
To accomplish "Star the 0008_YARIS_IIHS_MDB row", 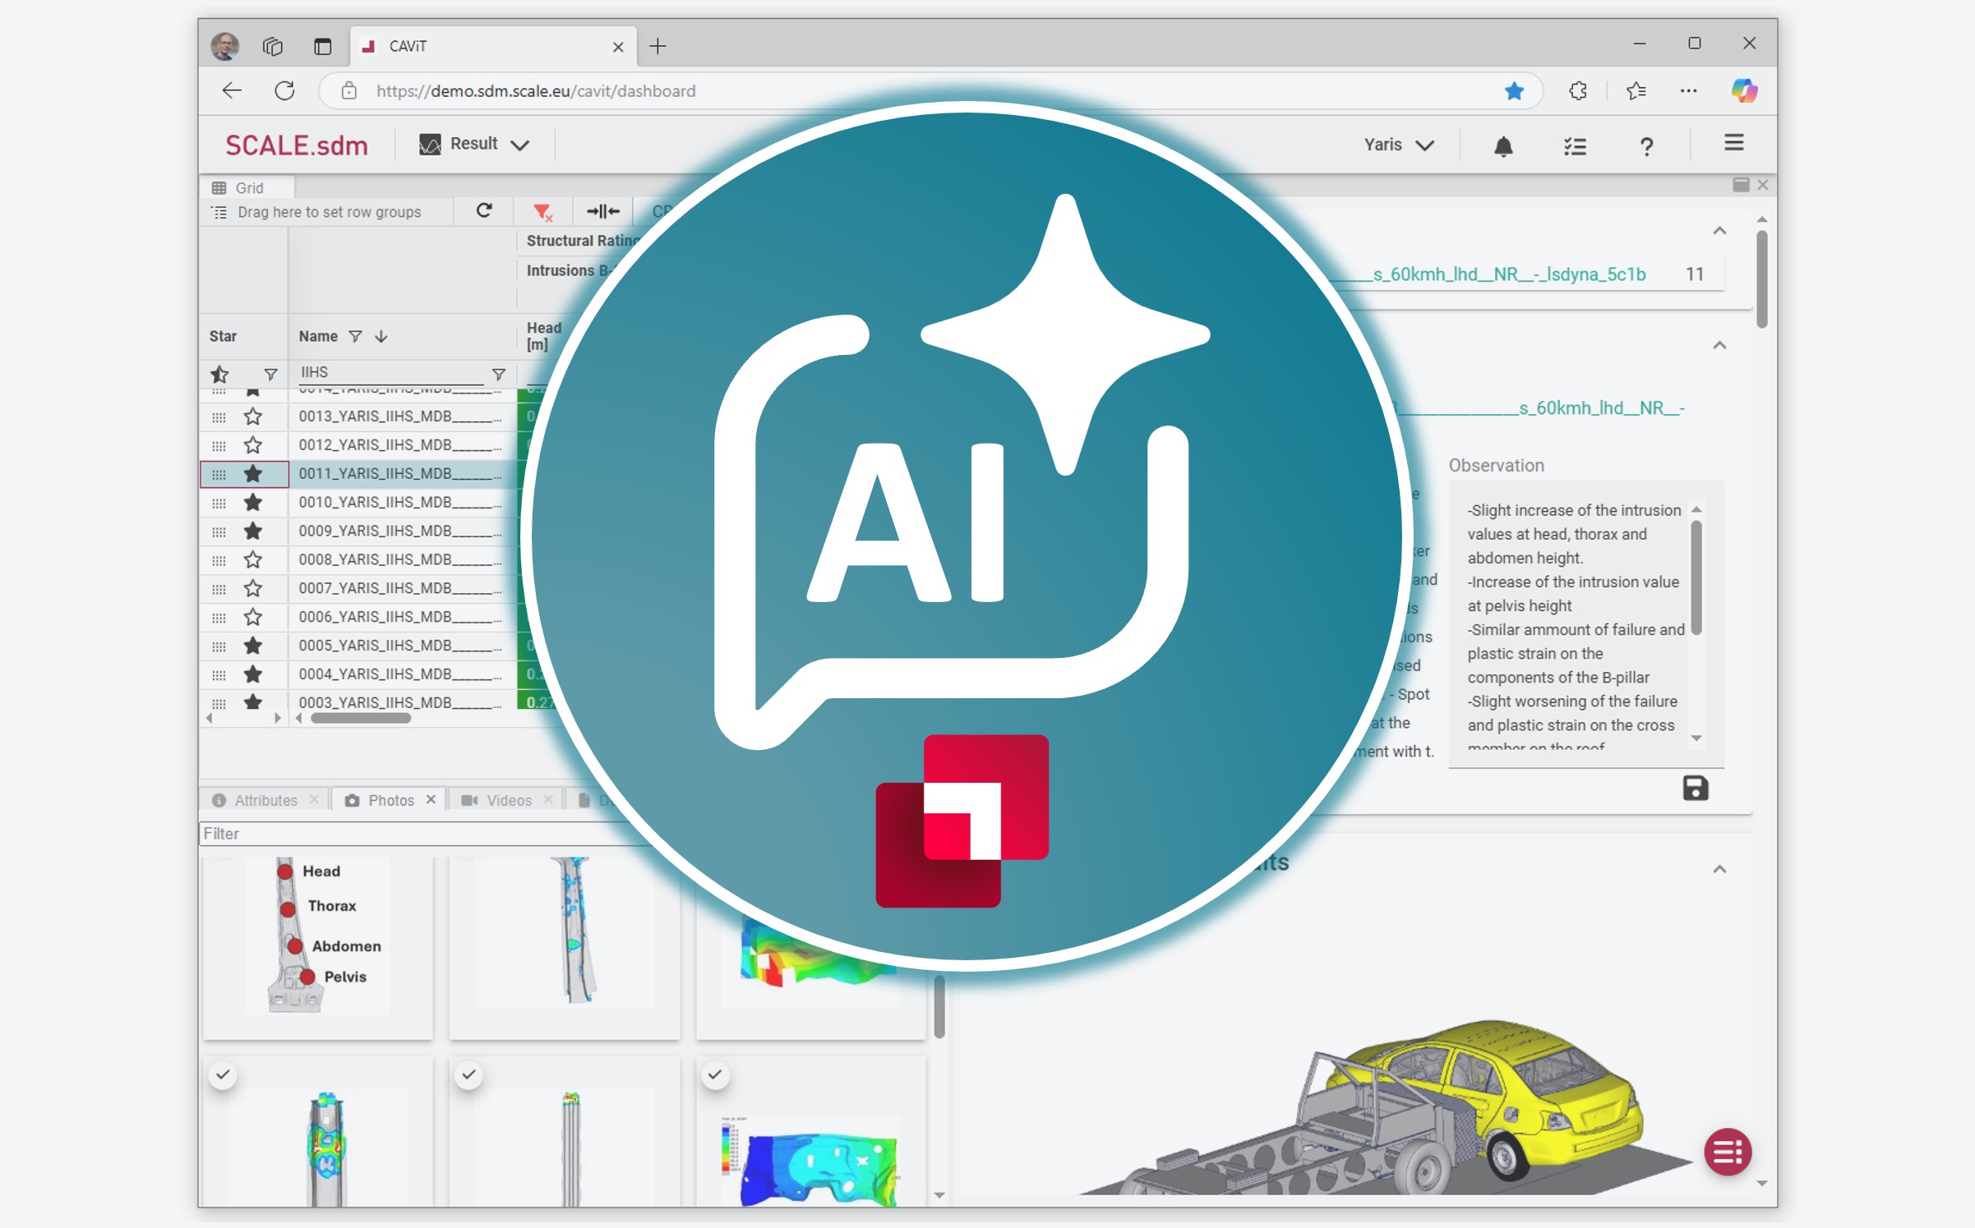I will click(252, 559).
